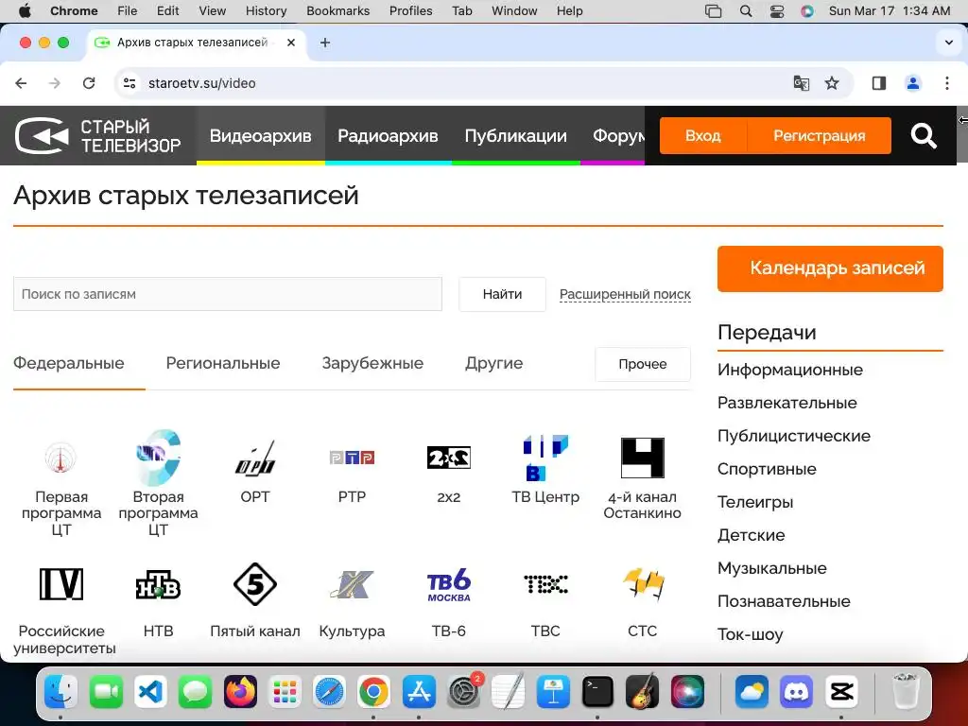Select the НТВ channel logo
968x726 pixels.
pos(158,584)
